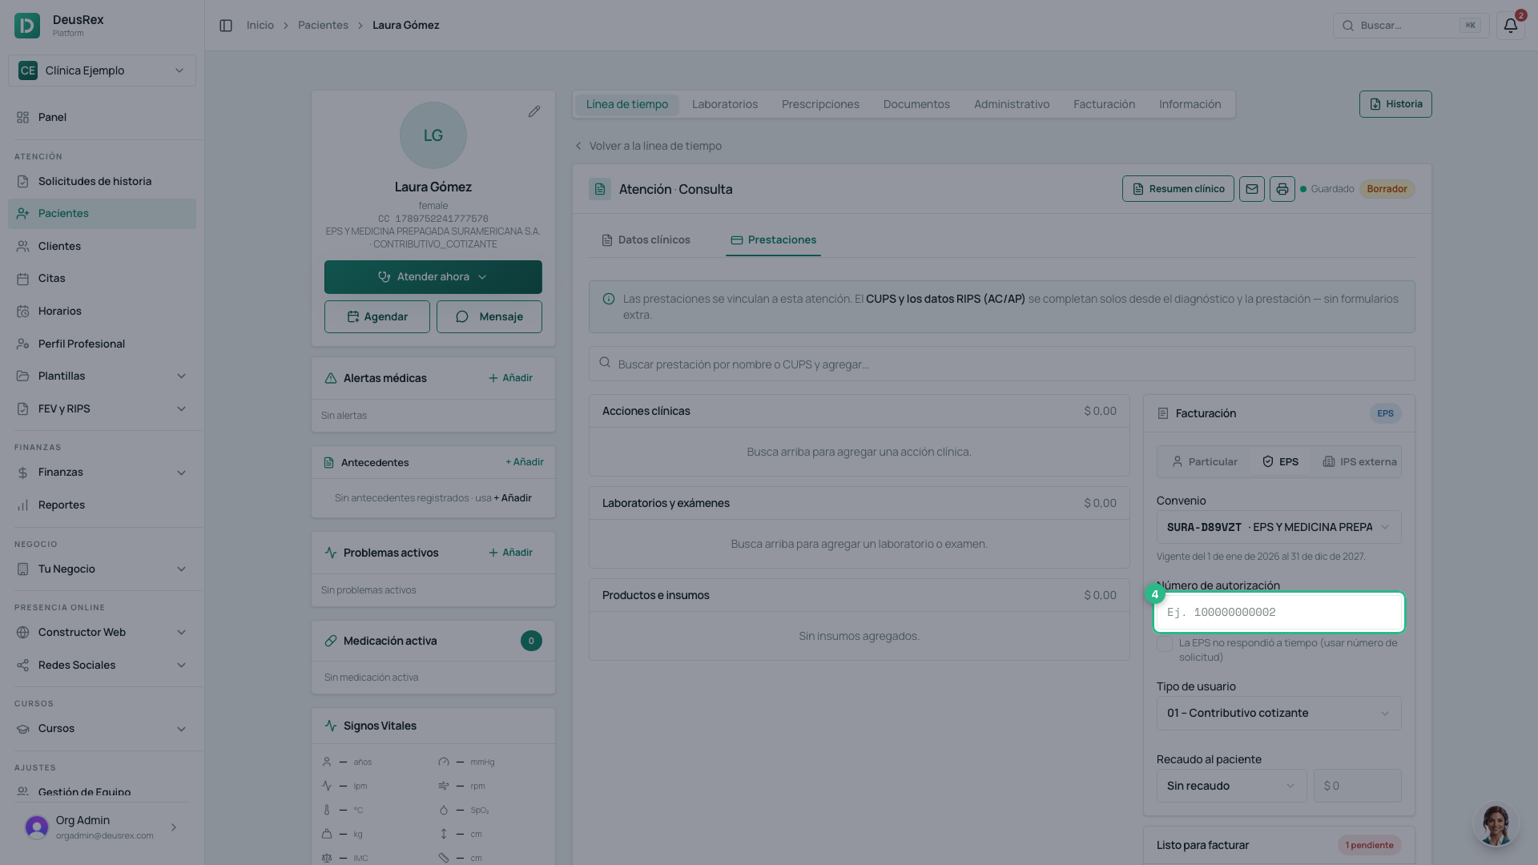Open Solicitudes de historia in sidebar
This screenshot has height=865, width=1538.
[x=102, y=181]
